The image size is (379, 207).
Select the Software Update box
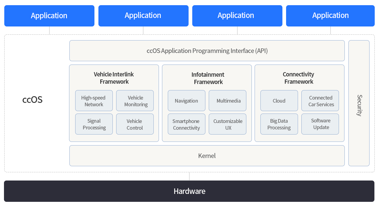tap(320, 124)
